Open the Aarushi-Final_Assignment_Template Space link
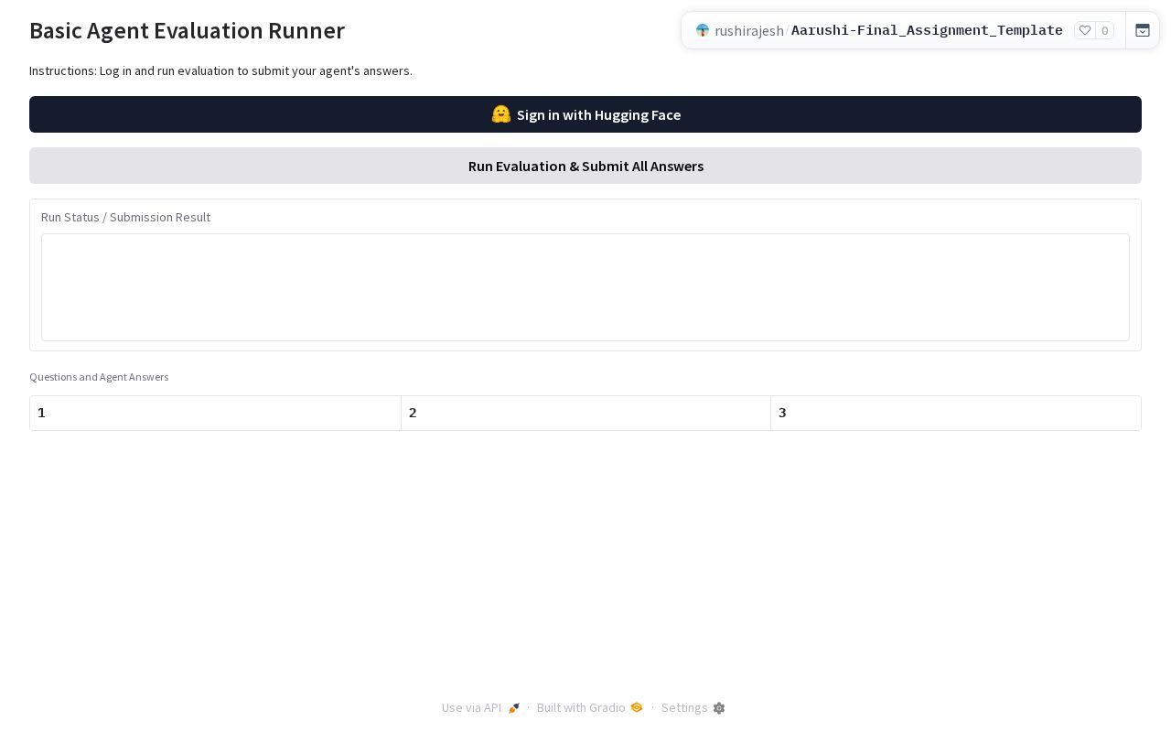This screenshot has height=732, width=1171. pyautogui.click(x=927, y=30)
